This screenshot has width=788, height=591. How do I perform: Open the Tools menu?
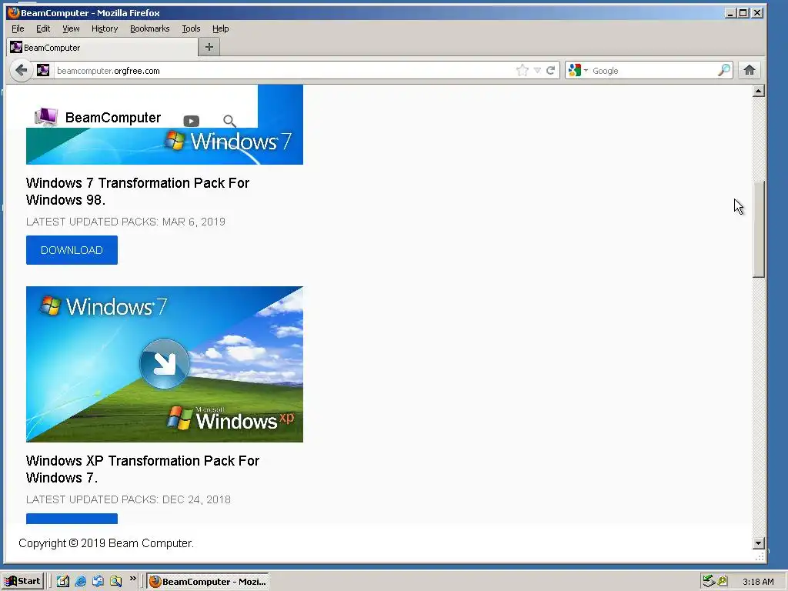pos(191,28)
